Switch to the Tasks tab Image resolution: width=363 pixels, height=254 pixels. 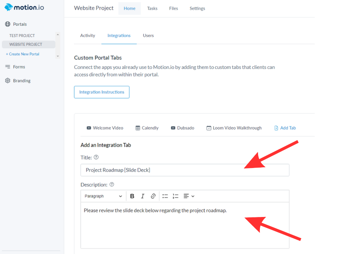pos(152,8)
